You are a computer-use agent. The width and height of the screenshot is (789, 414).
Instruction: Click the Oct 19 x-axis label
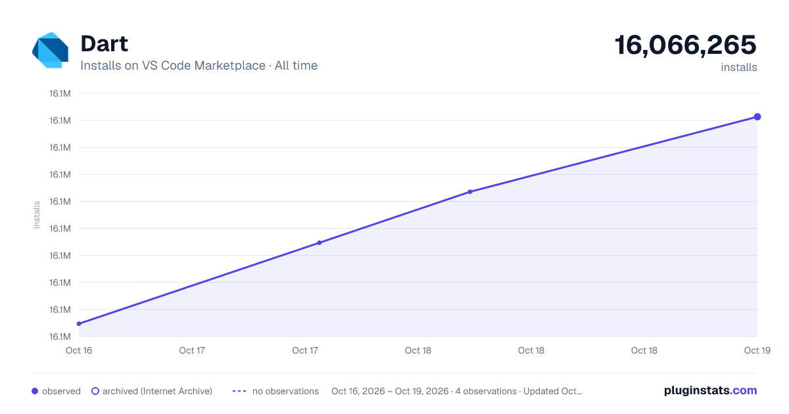[757, 350]
